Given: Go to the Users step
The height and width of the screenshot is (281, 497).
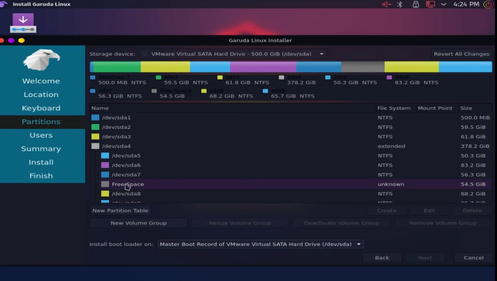Looking at the screenshot, I should (x=41, y=135).
